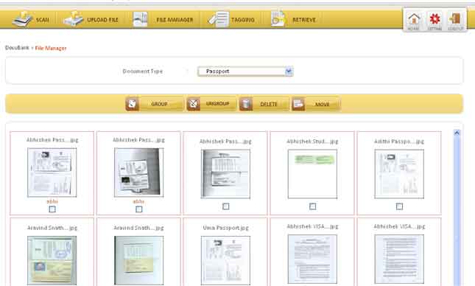
Task: Click second file's 'abhi' group tag
Action: point(138,201)
